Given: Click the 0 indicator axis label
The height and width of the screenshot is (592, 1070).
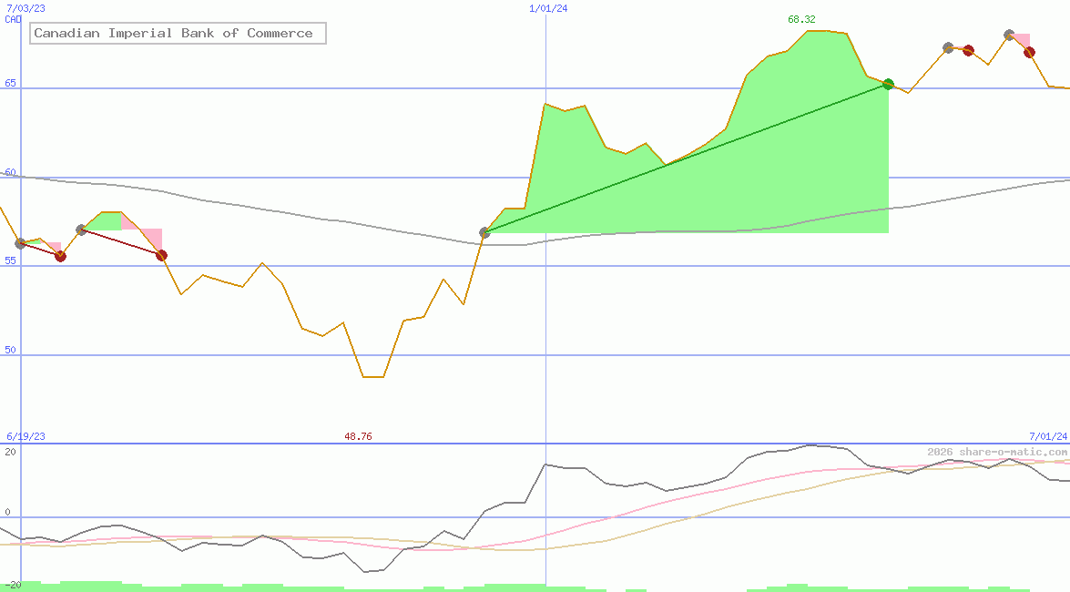Looking at the screenshot, I should [7, 512].
